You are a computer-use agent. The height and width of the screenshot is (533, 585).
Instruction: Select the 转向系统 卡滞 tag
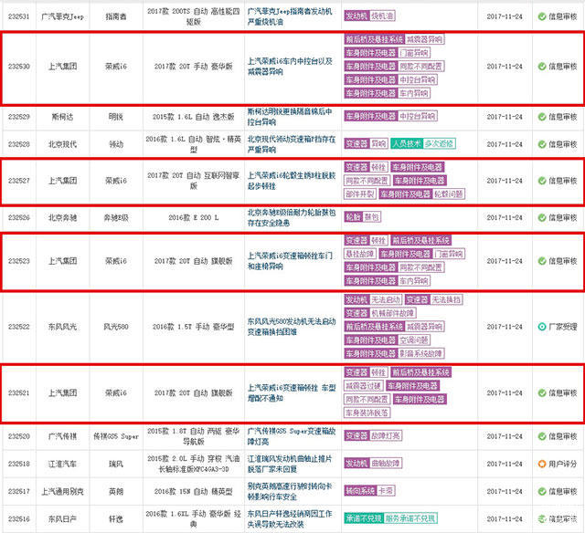point(369,490)
